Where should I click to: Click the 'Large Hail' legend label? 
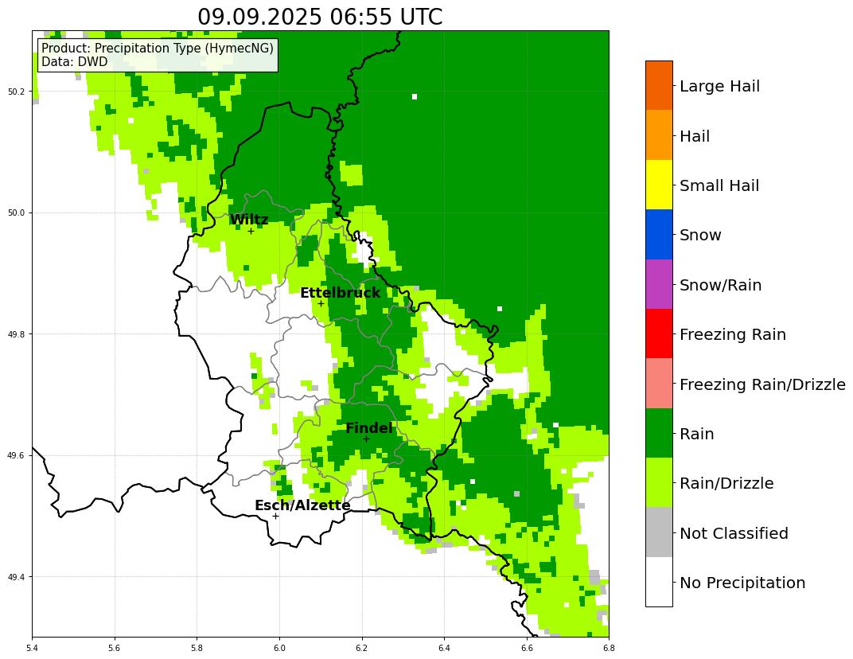point(719,86)
